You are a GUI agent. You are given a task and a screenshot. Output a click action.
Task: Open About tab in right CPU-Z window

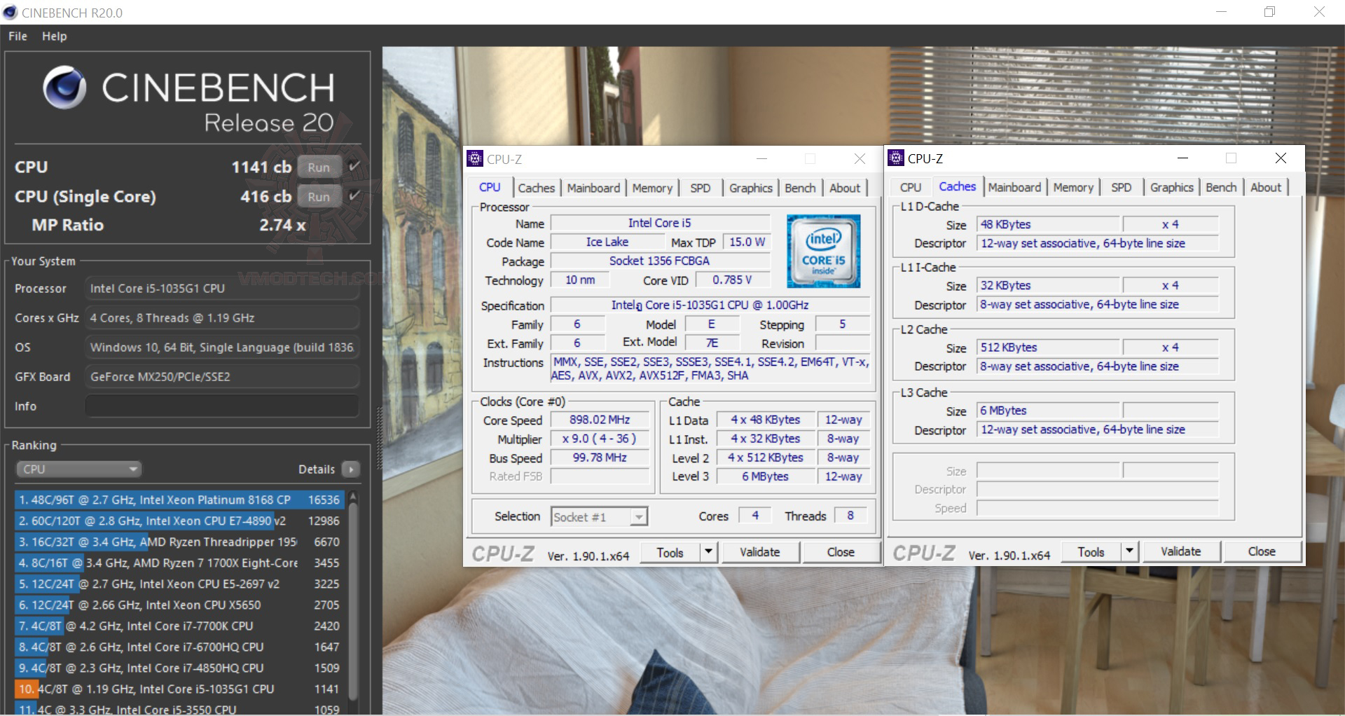pyautogui.click(x=1266, y=188)
